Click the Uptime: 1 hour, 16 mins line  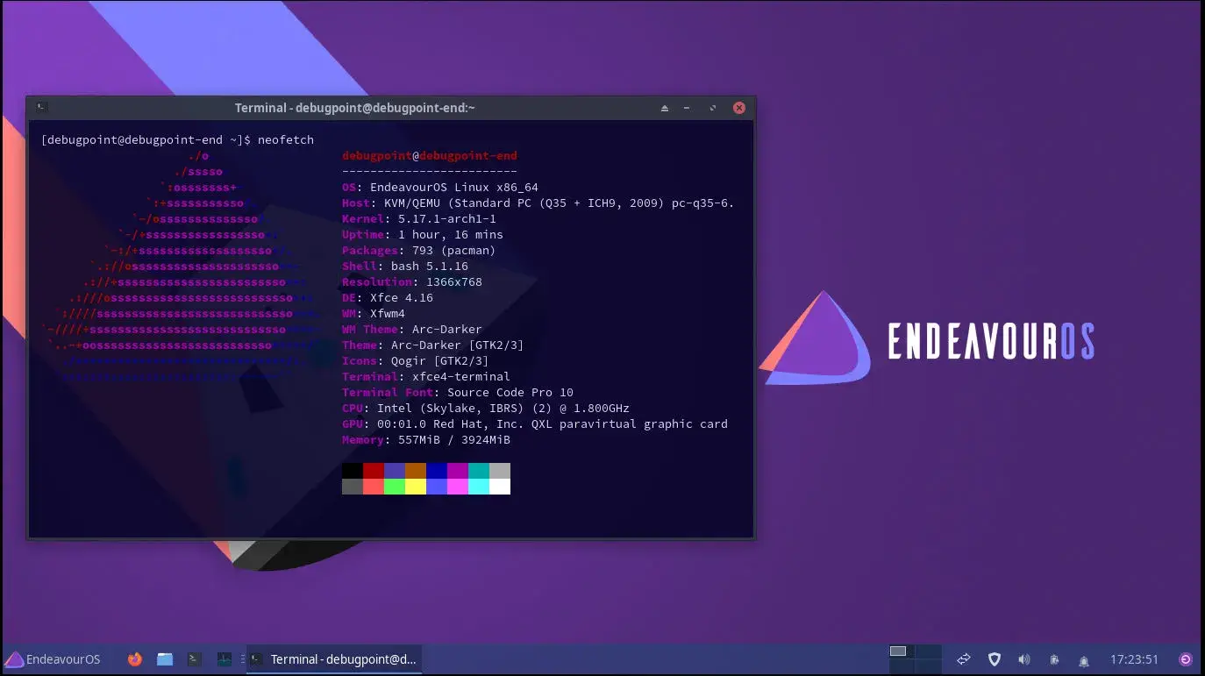[423, 235]
